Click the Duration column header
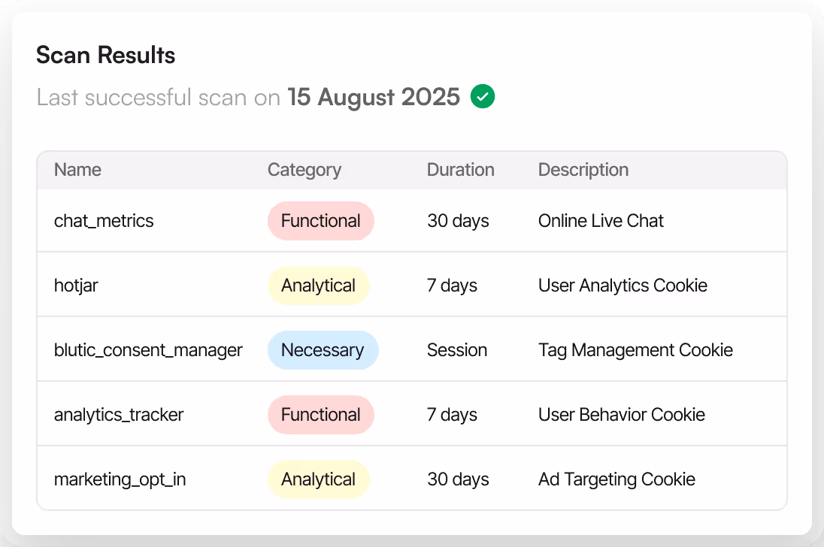Viewport: 824px width, 547px height. pos(460,170)
